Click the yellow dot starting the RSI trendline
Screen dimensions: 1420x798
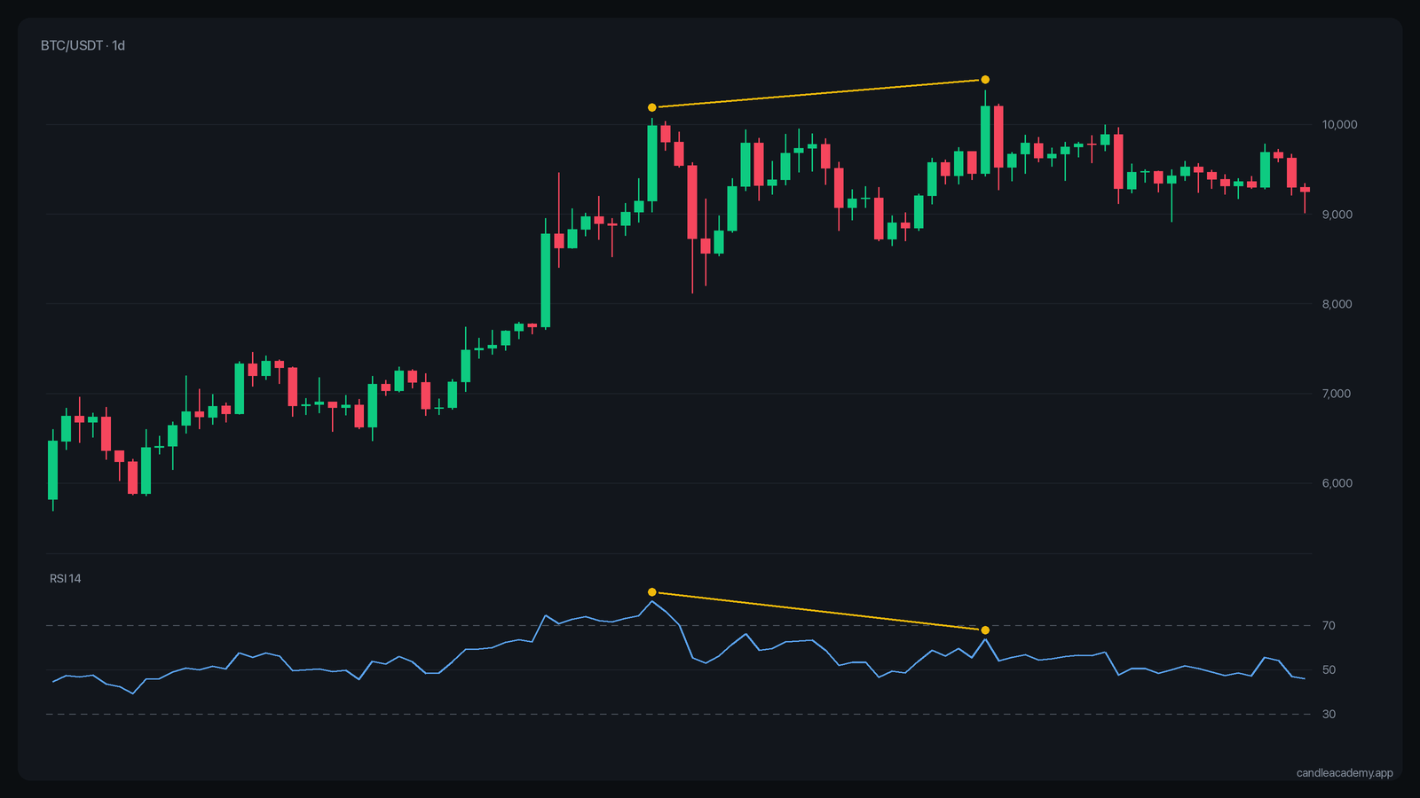pyautogui.click(x=652, y=592)
